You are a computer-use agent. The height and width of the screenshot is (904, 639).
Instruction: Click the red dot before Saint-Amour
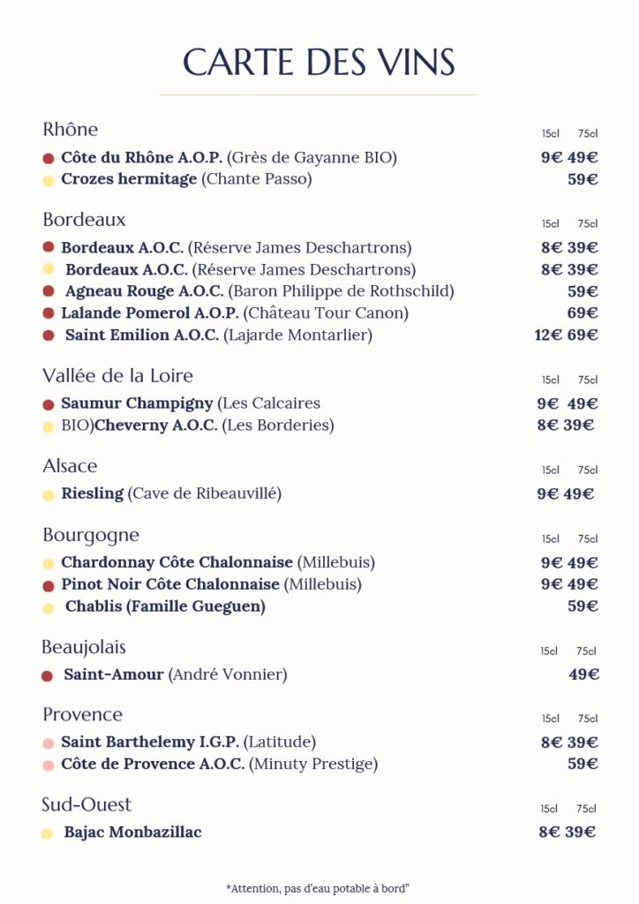coord(48,676)
